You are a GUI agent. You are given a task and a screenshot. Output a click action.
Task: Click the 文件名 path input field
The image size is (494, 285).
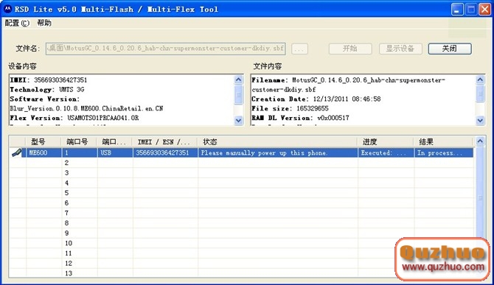tap(165, 49)
